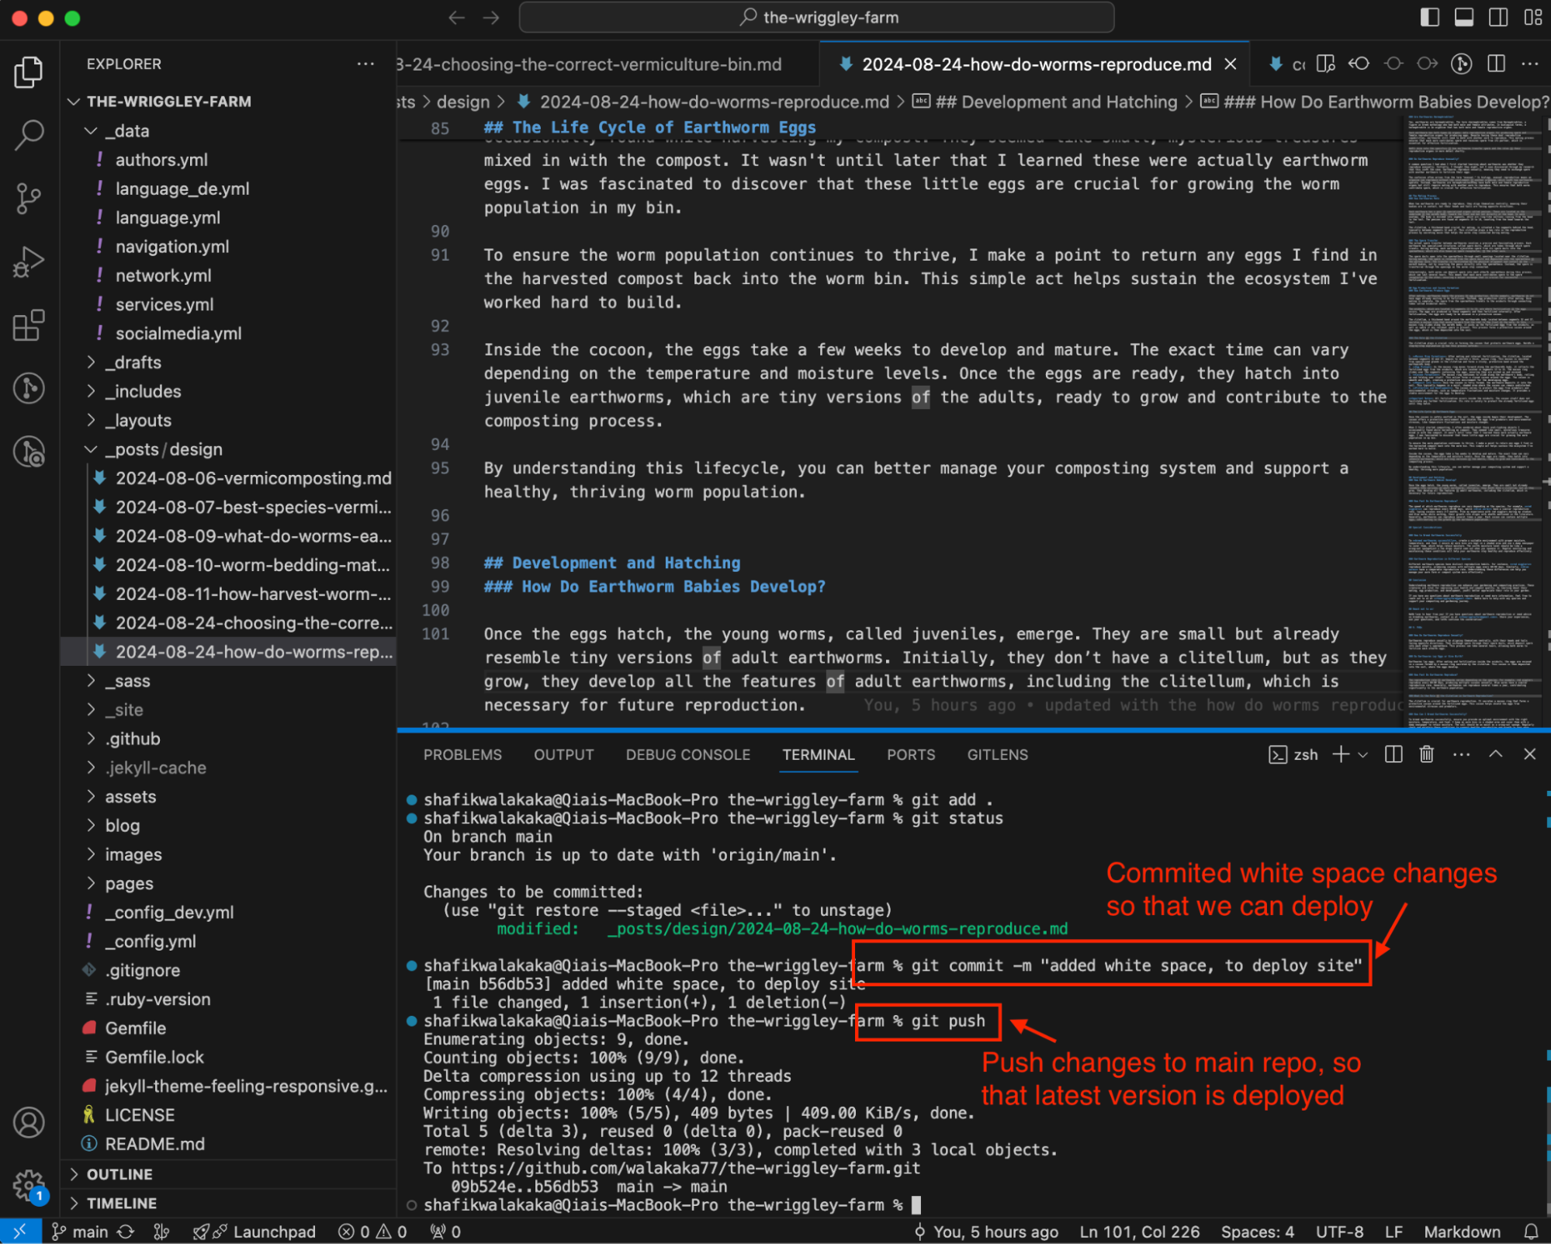The image size is (1551, 1244).
Task: Toggle the secondary side bar layout icon
Action: [x=1497, y=17]
